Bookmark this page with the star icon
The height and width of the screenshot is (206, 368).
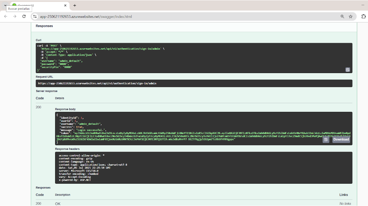[350, 16]
